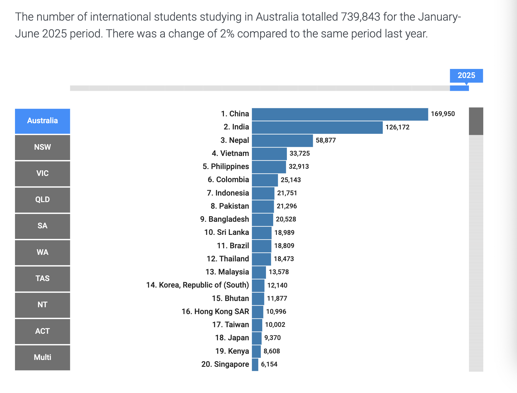The height and width of the screenshot is (393, 517).
Task: Click the dark vertical scrollbar thumb
Action: point(476,121)
